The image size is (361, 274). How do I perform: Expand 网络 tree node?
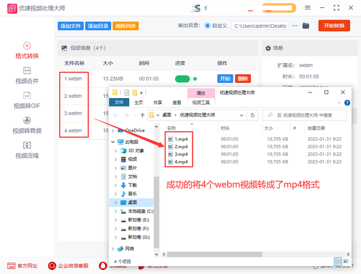coord(113,249)
